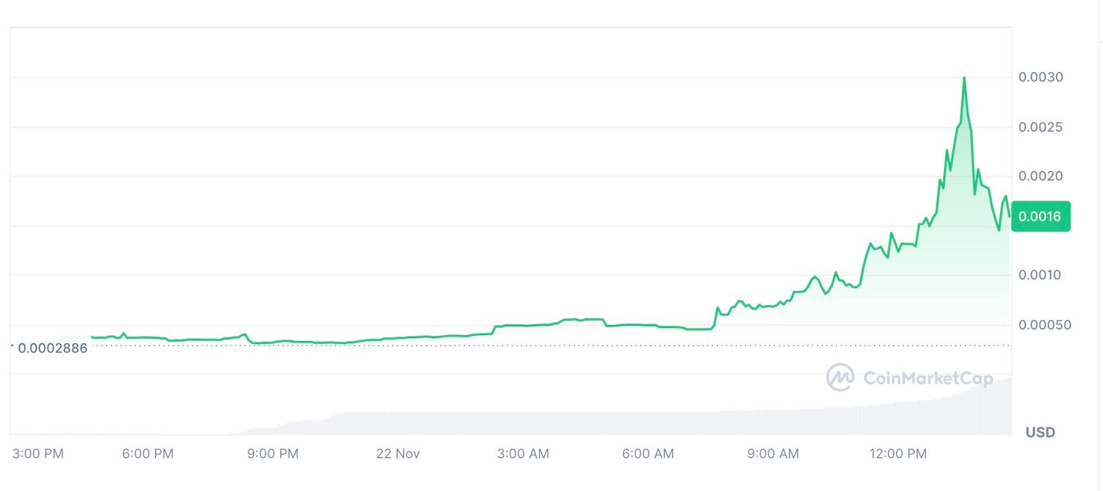Click the dotted baseline reference line
This screenshot has height=491, width=1103.
coord(515,345)
